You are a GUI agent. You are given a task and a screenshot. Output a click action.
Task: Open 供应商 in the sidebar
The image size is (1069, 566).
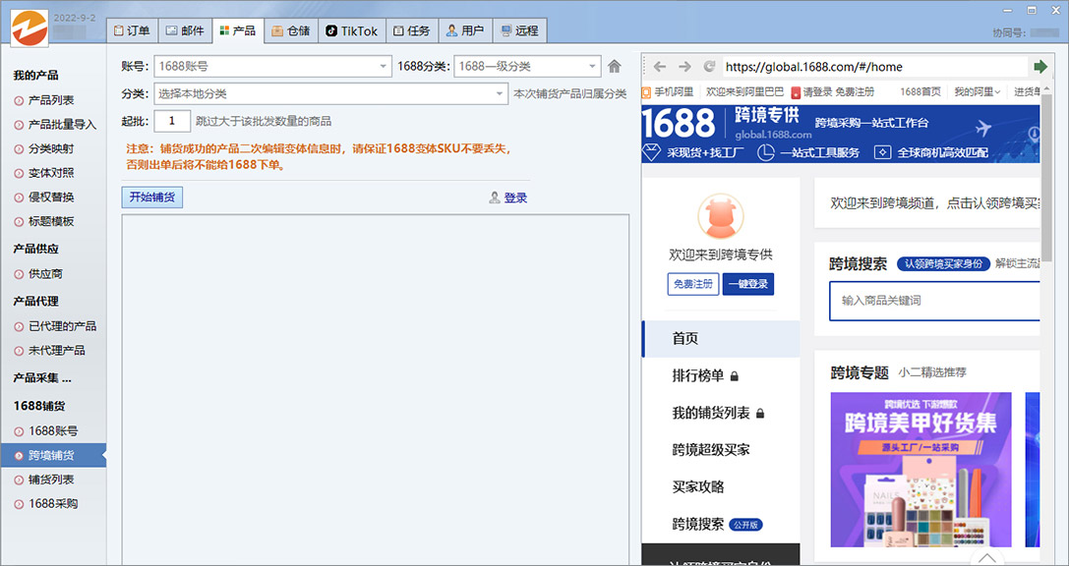pos(45,274)
